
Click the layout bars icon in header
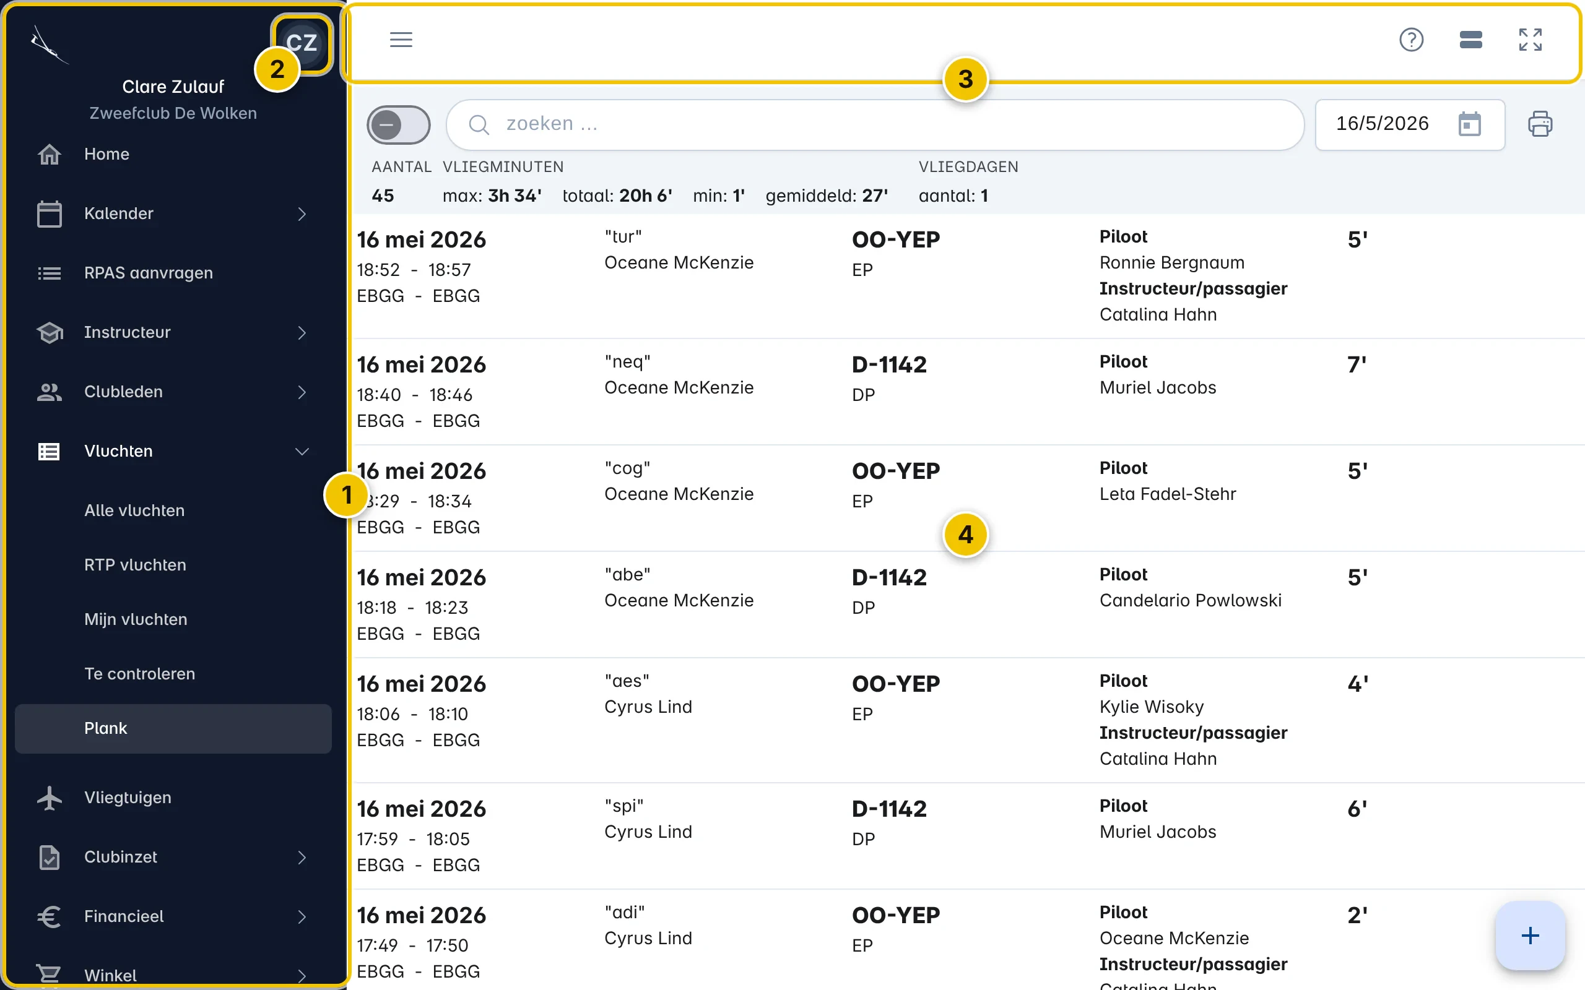1470,39
